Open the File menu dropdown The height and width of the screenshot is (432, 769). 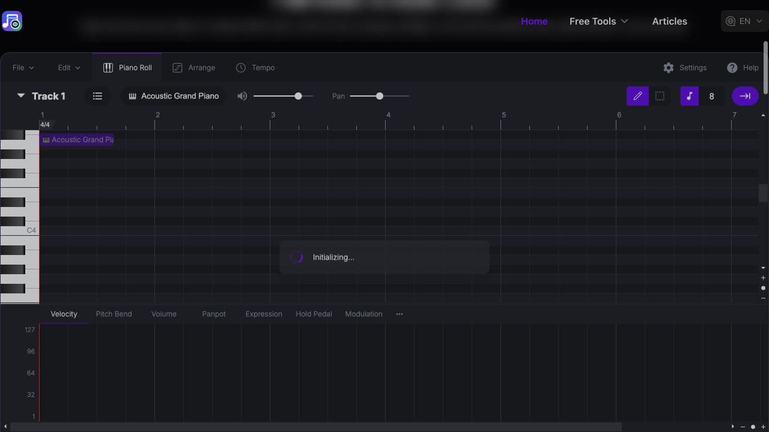pyautogui.click(x=23, y=68)
